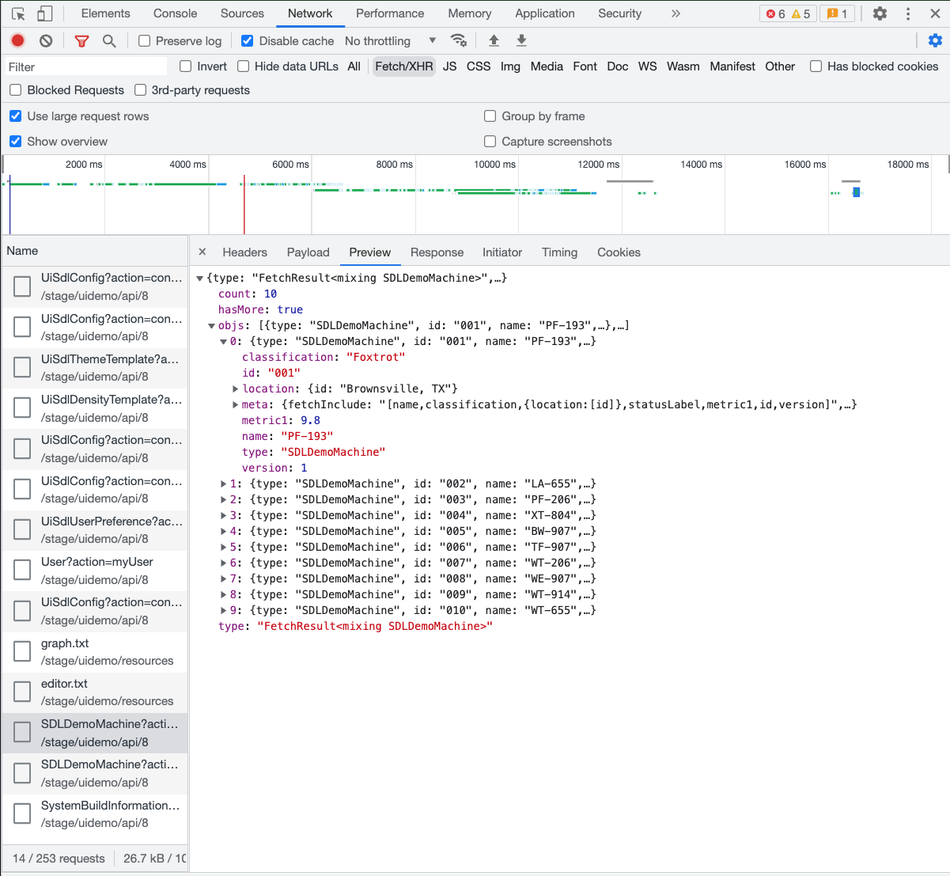Switch to the Response tab
The image size is (950, 876).
tap(437, 252)
